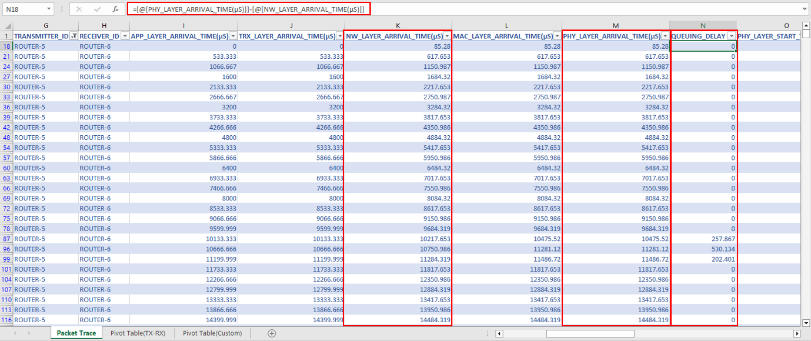Expand the formula bar with chevron
This screenshot has width=811, height=341.
pos(804,9)
